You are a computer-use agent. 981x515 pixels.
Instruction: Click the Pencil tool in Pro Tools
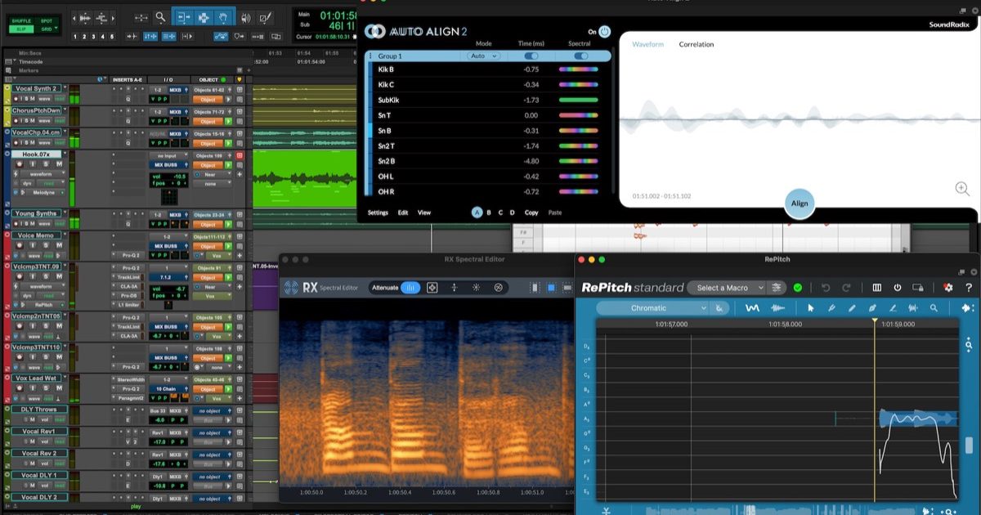pyautogui.click(x=267, y=18)
